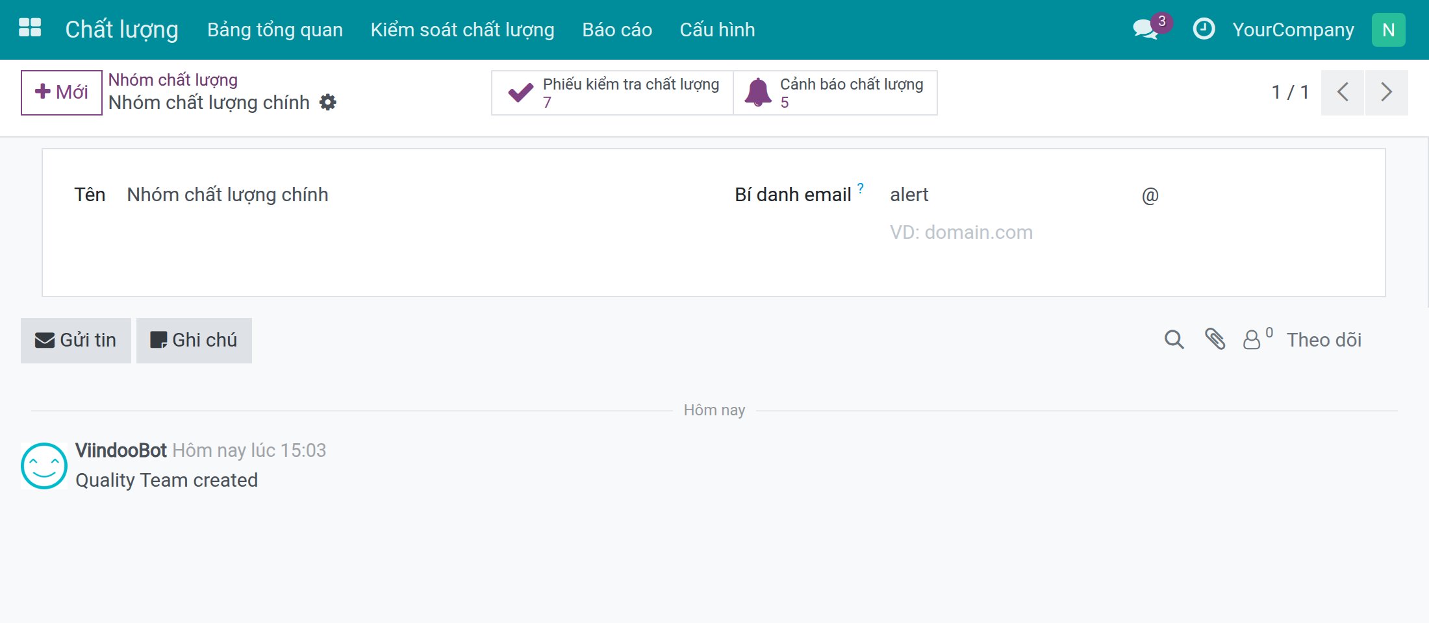The width and height of the screenshot is (1429, 623).
Task: Open Kiểm soát chất lượng menu
Action: point(462,30)
